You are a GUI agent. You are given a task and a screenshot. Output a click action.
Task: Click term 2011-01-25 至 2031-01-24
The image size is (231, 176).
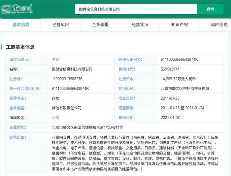click(182, 108)
